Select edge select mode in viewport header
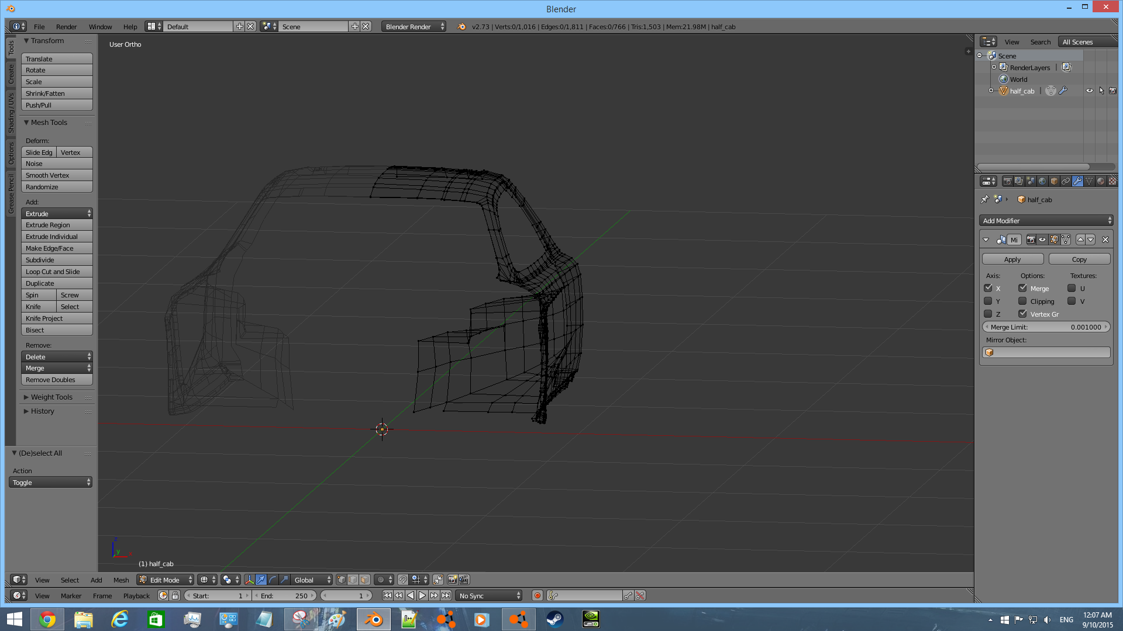 [353, 580]
